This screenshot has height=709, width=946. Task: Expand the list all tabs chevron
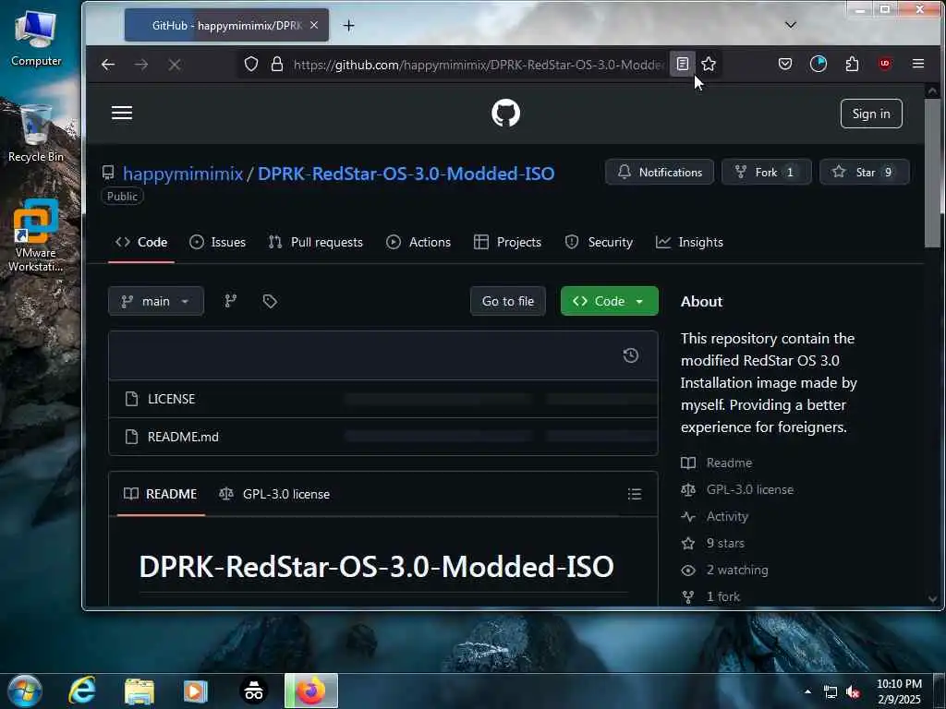point(791,25)
